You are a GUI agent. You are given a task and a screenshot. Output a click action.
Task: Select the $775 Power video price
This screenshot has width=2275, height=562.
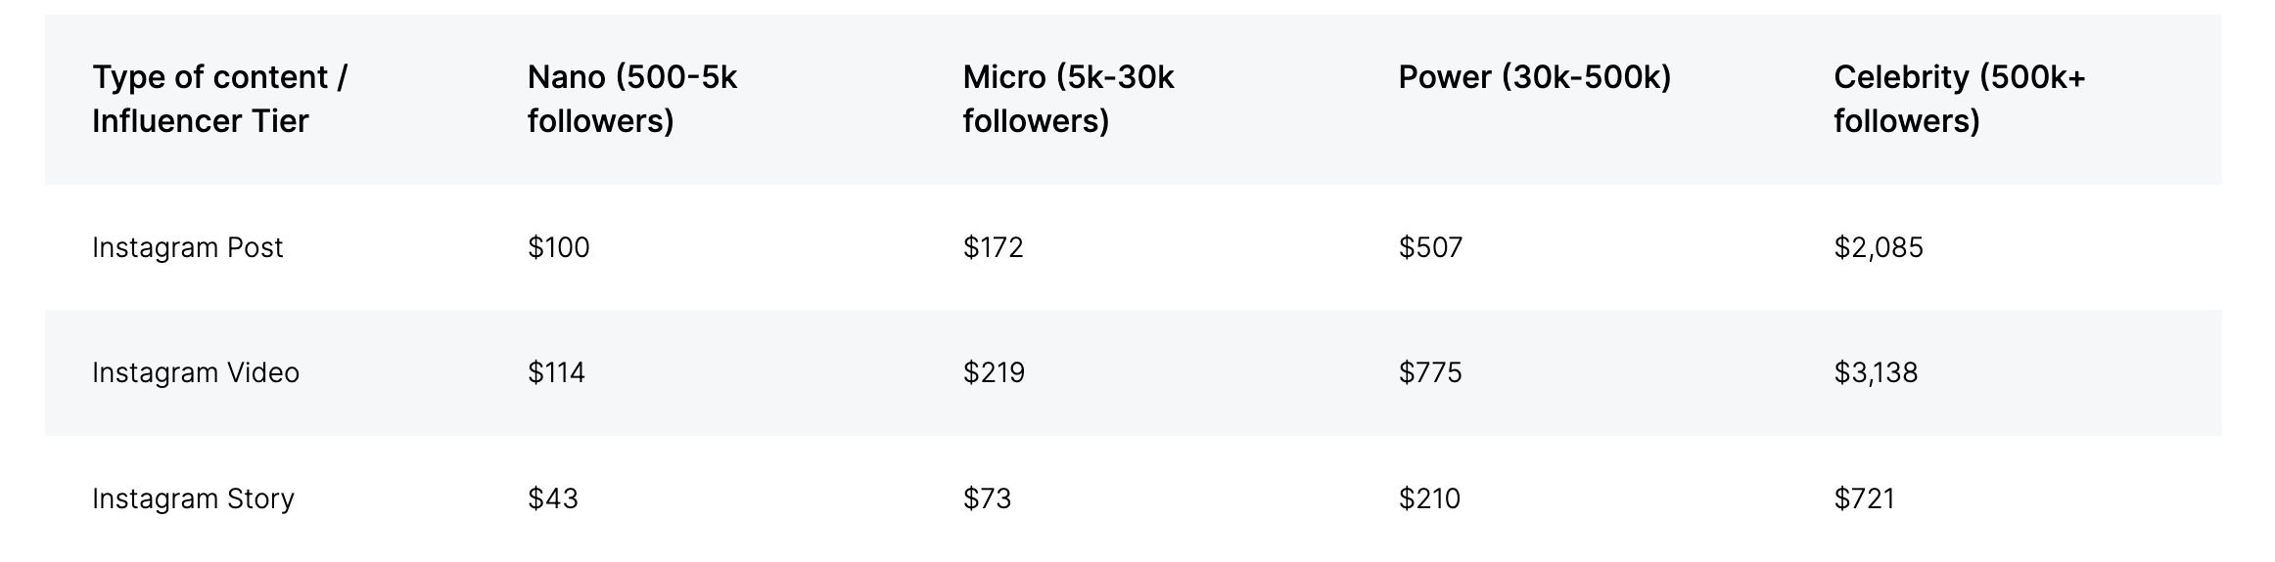tap(1430, 372)
